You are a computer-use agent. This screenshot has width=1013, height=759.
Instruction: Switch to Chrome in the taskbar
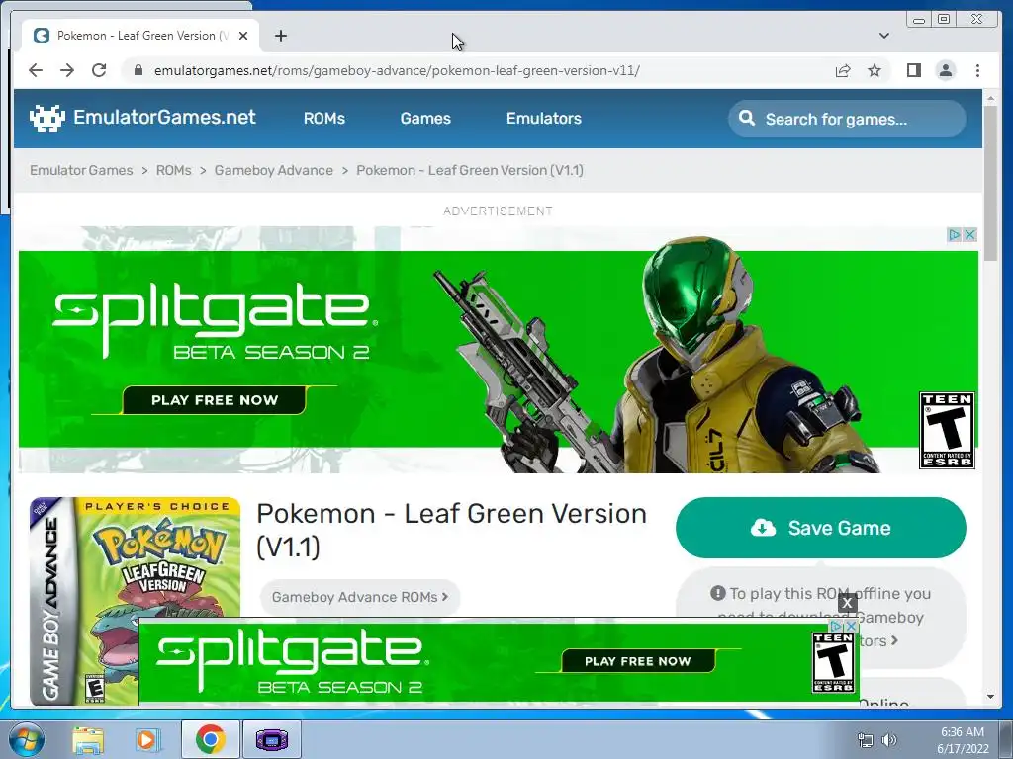click(x=210, y=739)
